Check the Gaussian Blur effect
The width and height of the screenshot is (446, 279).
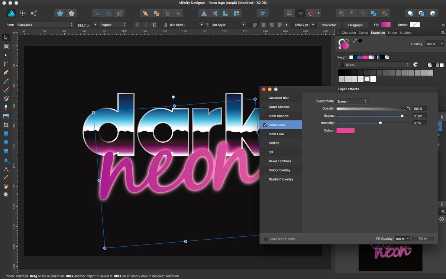pos(265,98)
